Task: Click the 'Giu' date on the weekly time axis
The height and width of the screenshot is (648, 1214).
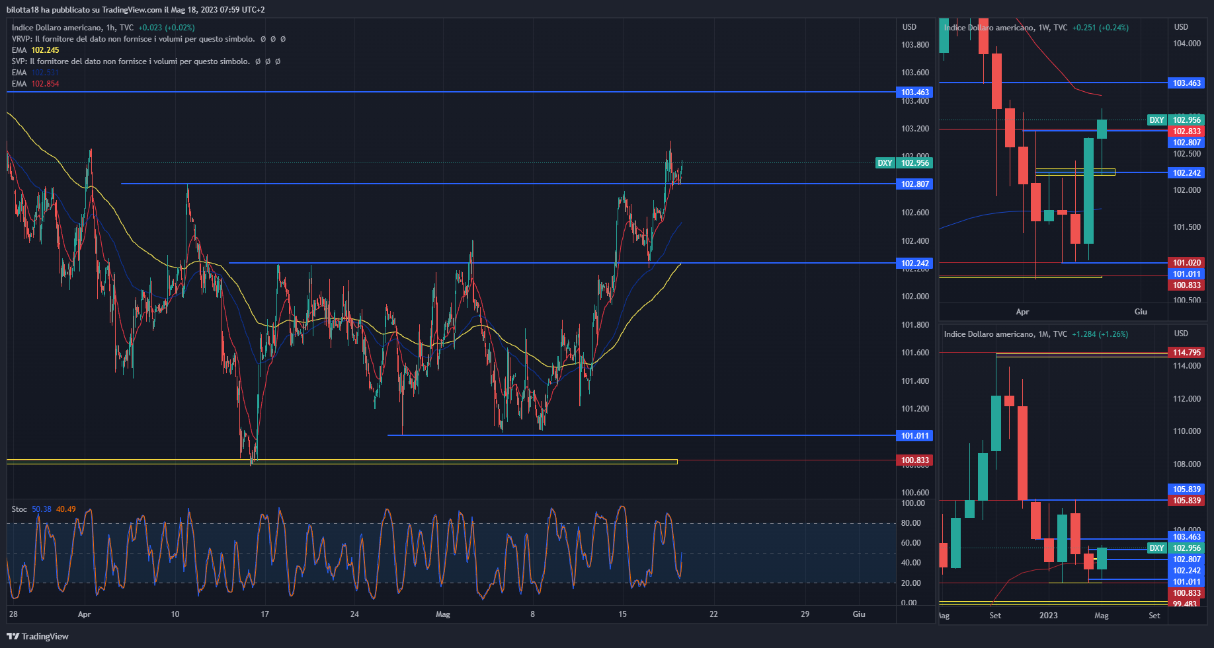Action: click(1141, 312)
